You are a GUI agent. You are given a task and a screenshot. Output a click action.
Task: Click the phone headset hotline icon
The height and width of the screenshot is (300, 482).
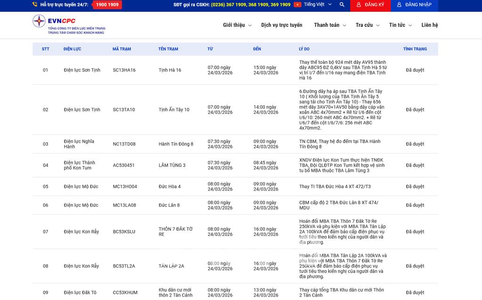click(x=35, y=5)
